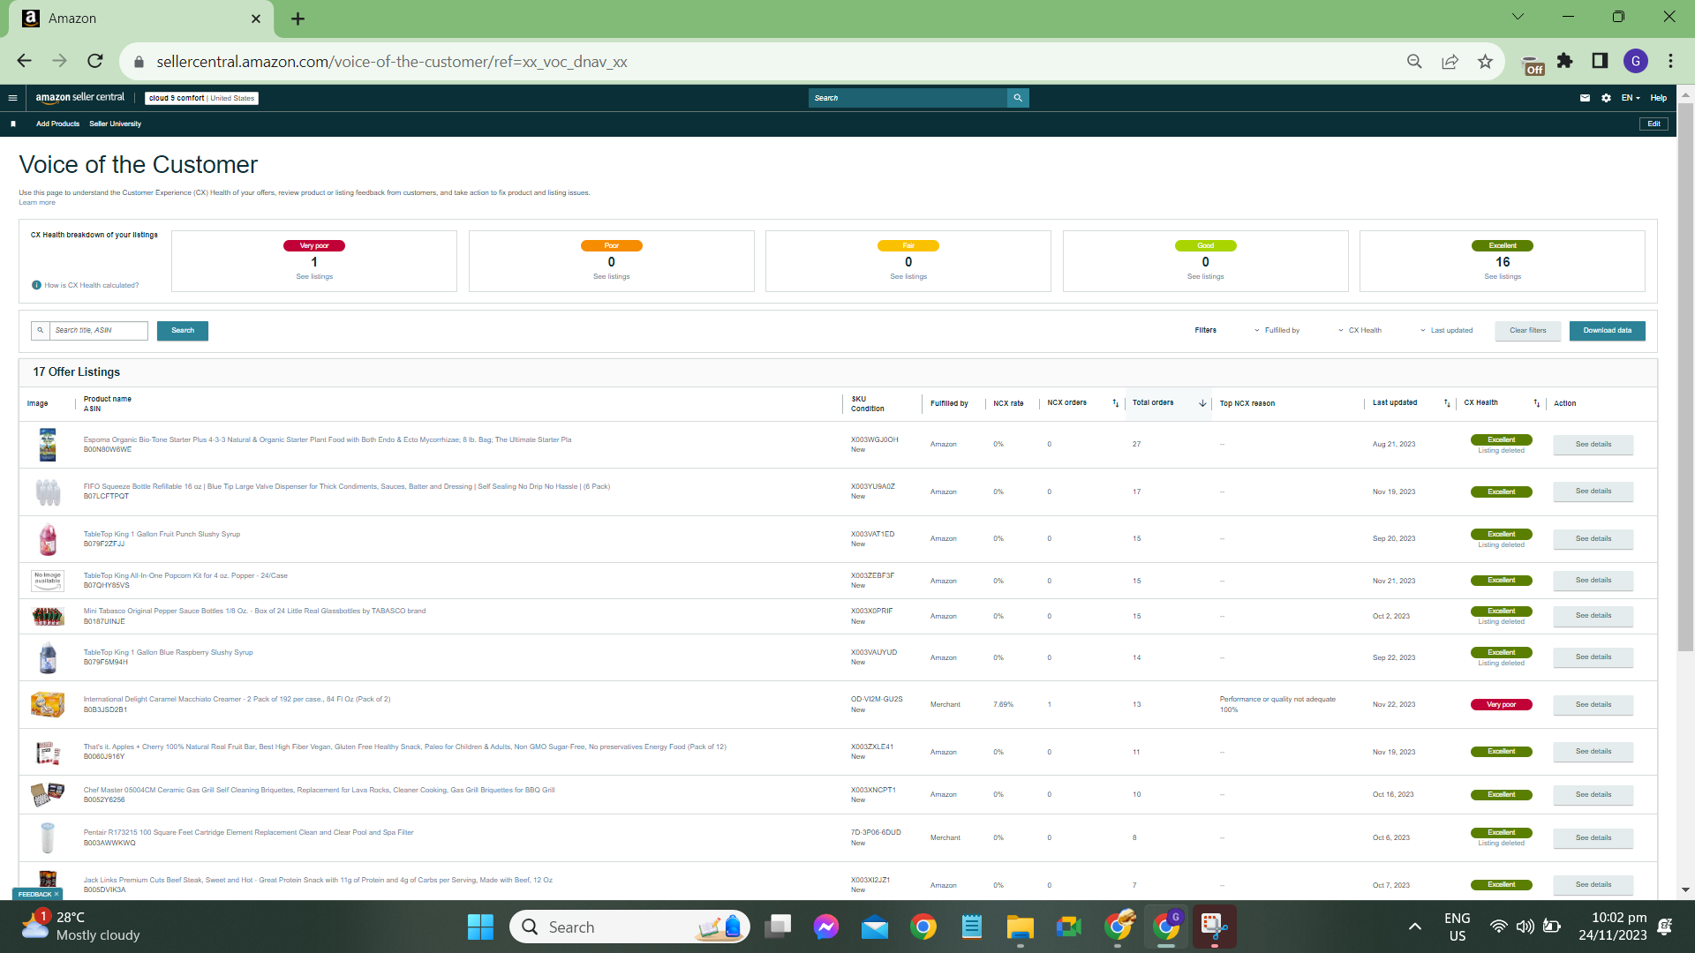Reload the Voice of the Customer page
Viewport: 1695px width, 953px height.
(95, 61)
